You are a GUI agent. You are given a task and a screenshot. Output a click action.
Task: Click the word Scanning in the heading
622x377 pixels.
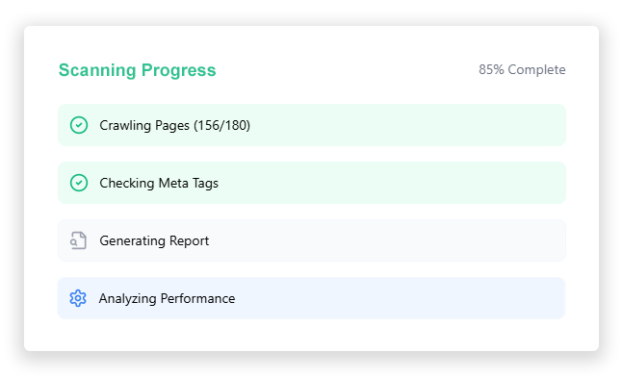point(97,70)
